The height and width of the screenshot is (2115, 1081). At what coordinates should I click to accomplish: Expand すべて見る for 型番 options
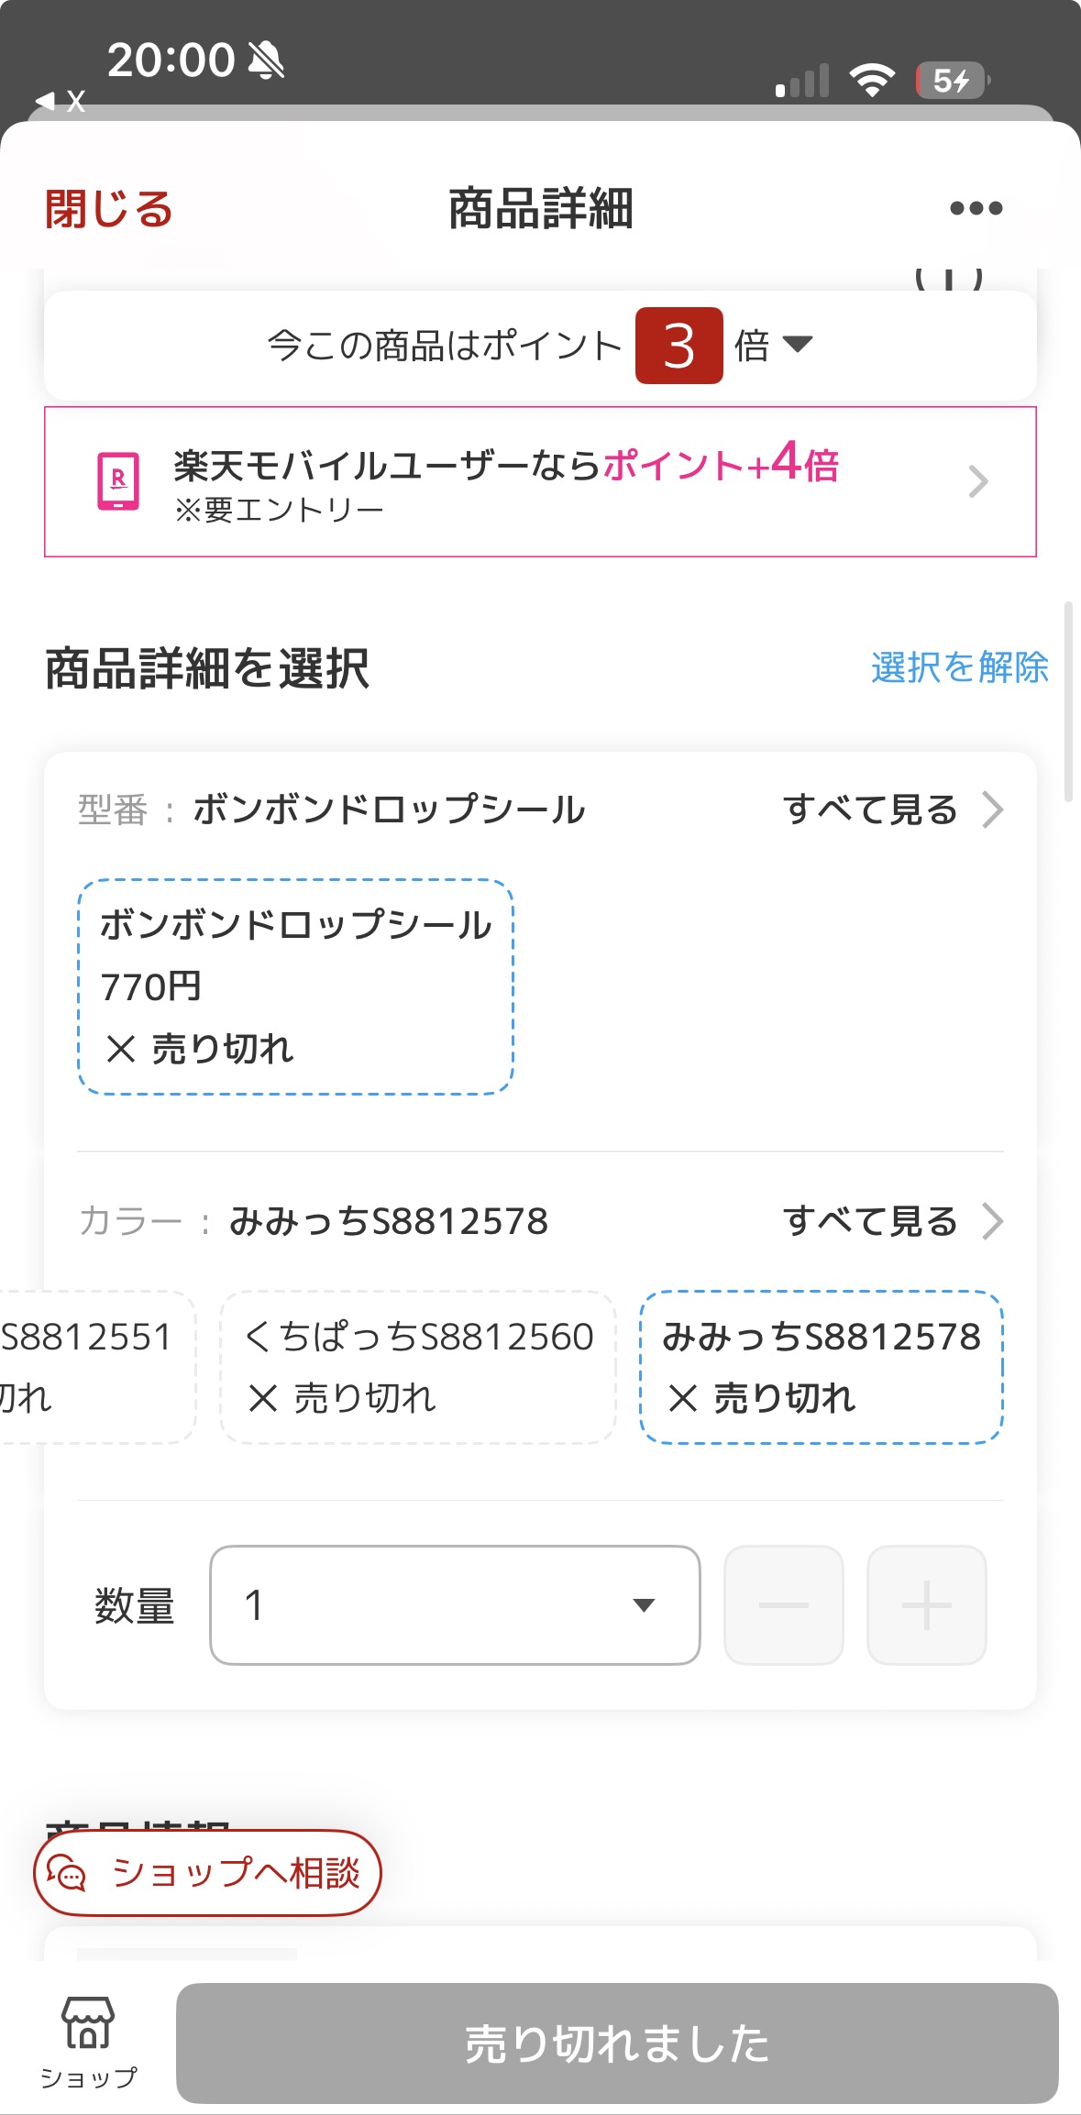point(892,810)
